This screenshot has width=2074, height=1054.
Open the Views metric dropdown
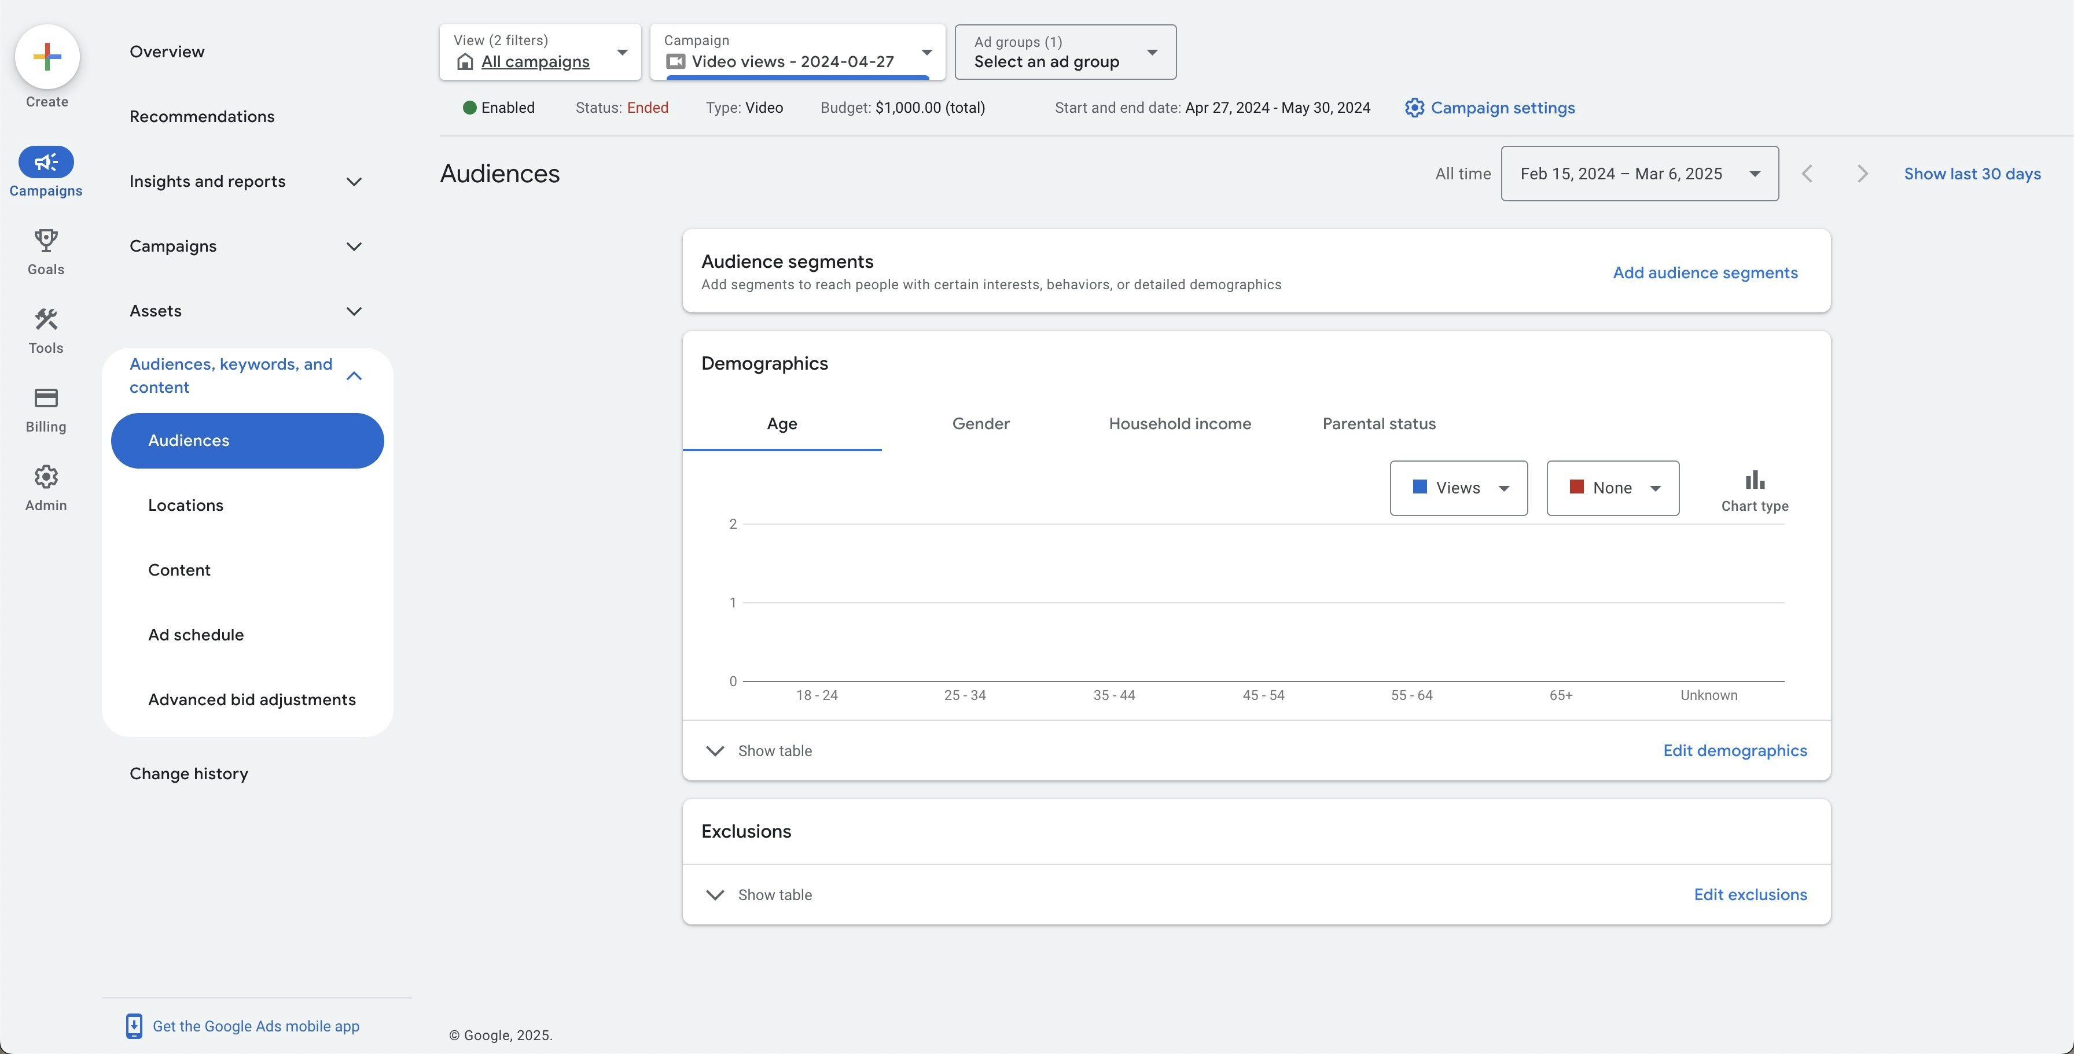[1458, 488]
